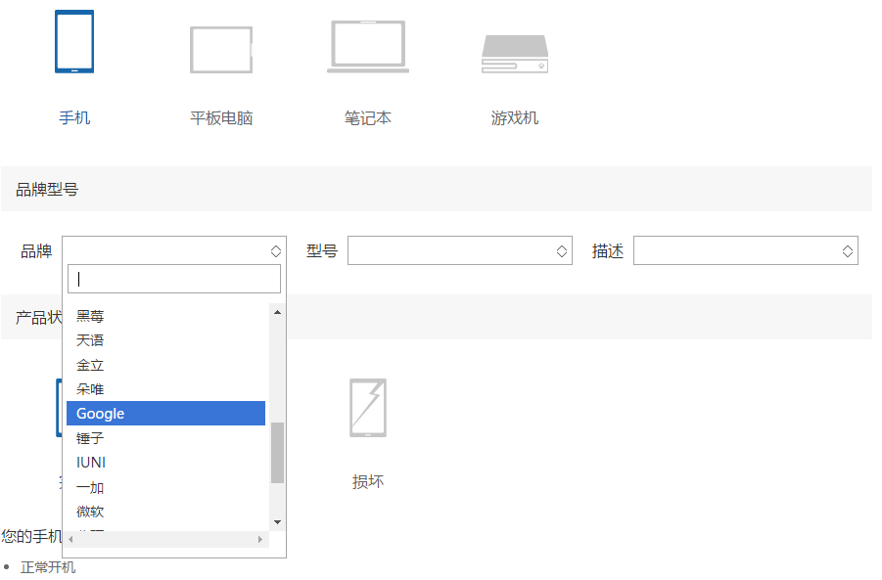Screen dimensions: 882x580
Task: Click the 损坏 damaged phone icon
Action: tap(367, 408)
